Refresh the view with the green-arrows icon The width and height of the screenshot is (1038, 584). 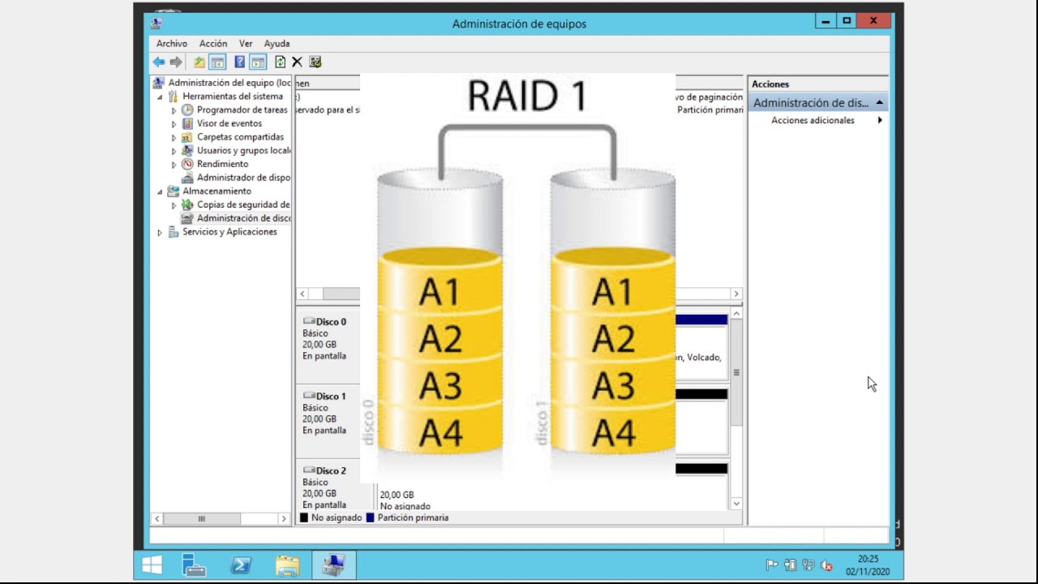coord(281,62)
